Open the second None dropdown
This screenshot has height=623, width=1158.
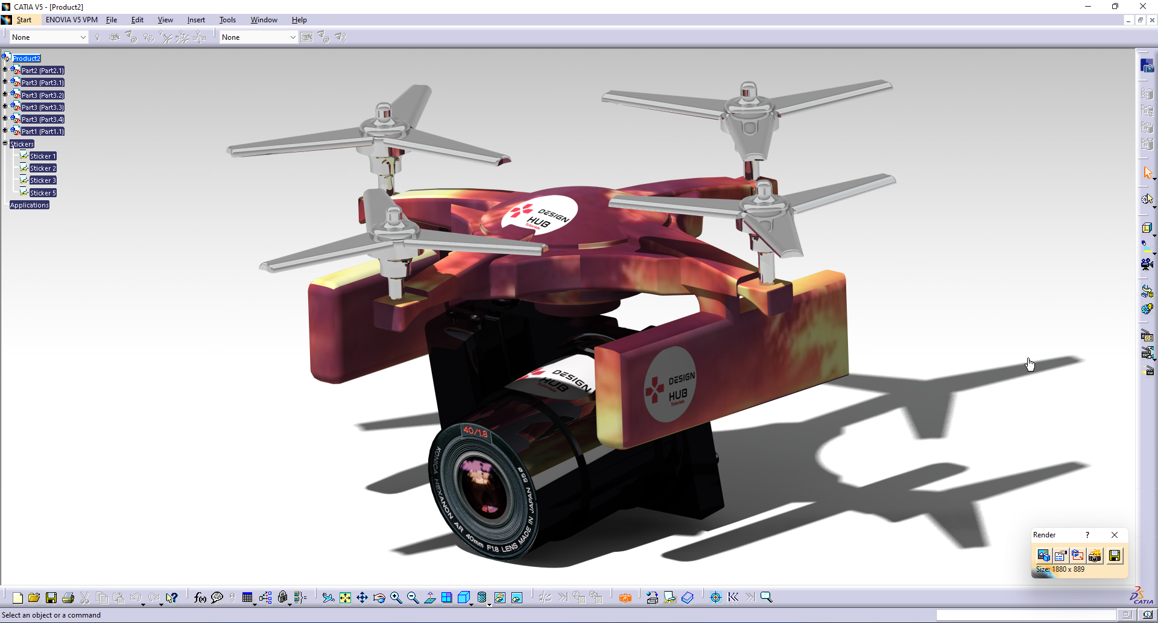259,37
